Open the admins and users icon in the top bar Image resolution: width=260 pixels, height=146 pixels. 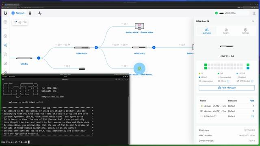40,13
